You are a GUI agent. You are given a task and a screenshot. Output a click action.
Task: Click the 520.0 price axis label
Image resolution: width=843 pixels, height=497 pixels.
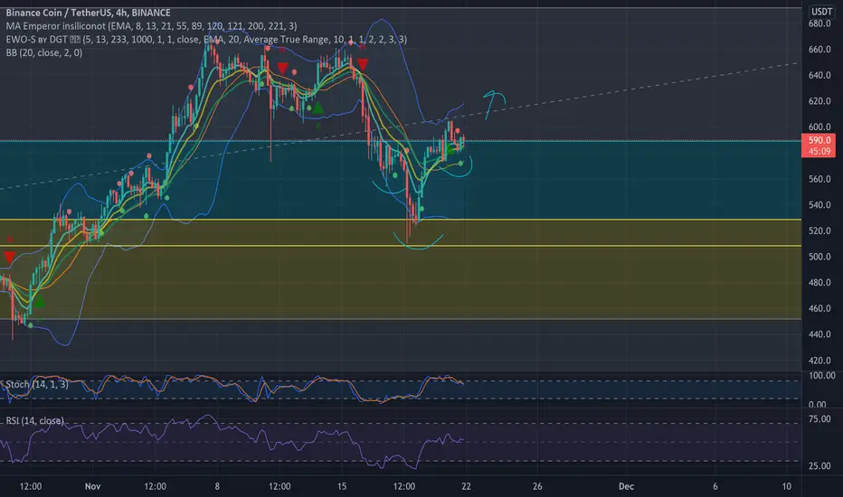tap(819, 230)
